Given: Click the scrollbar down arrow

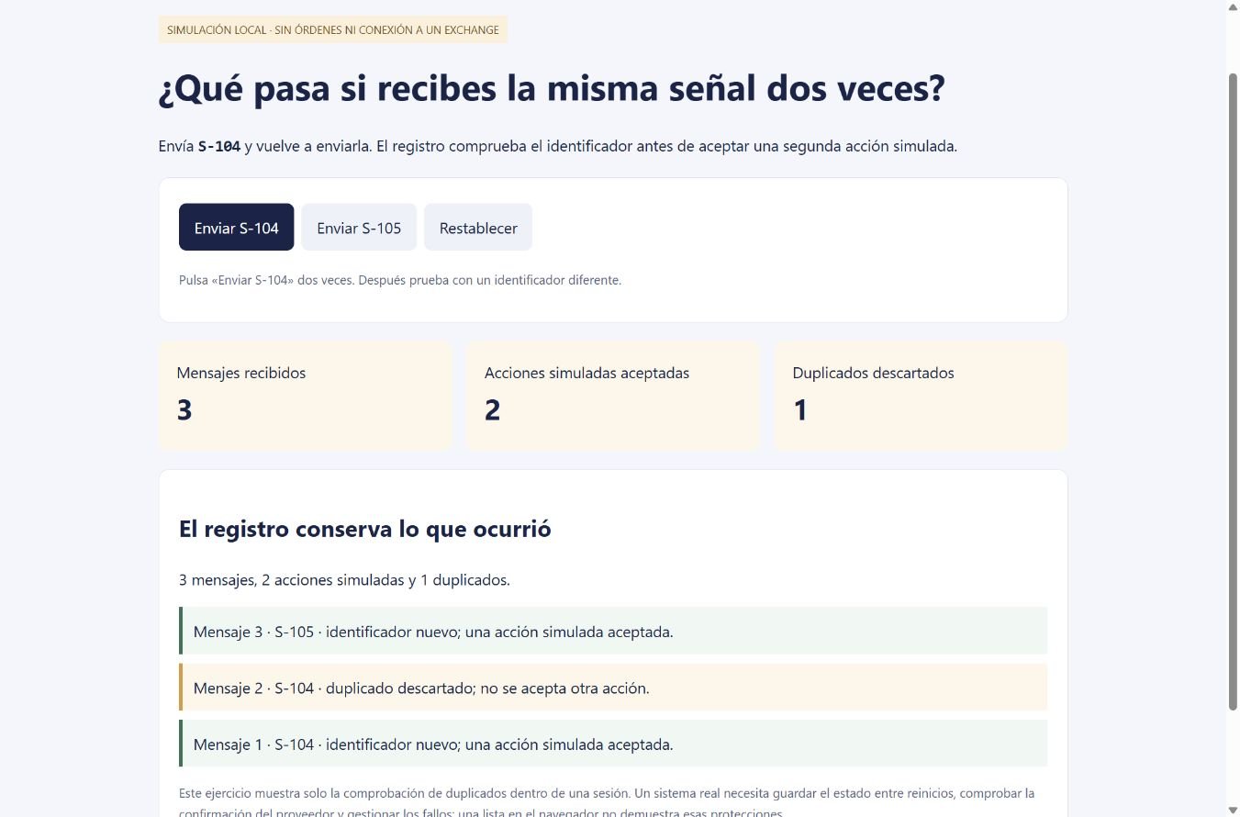Looking at the screenshot, I should click(1233, 809).
